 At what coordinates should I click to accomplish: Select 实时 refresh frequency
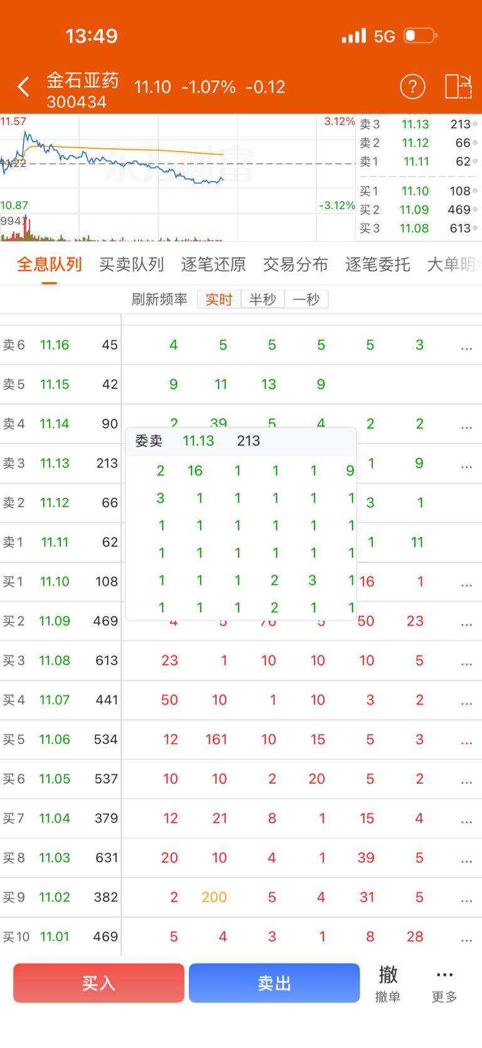pos(219,300)
